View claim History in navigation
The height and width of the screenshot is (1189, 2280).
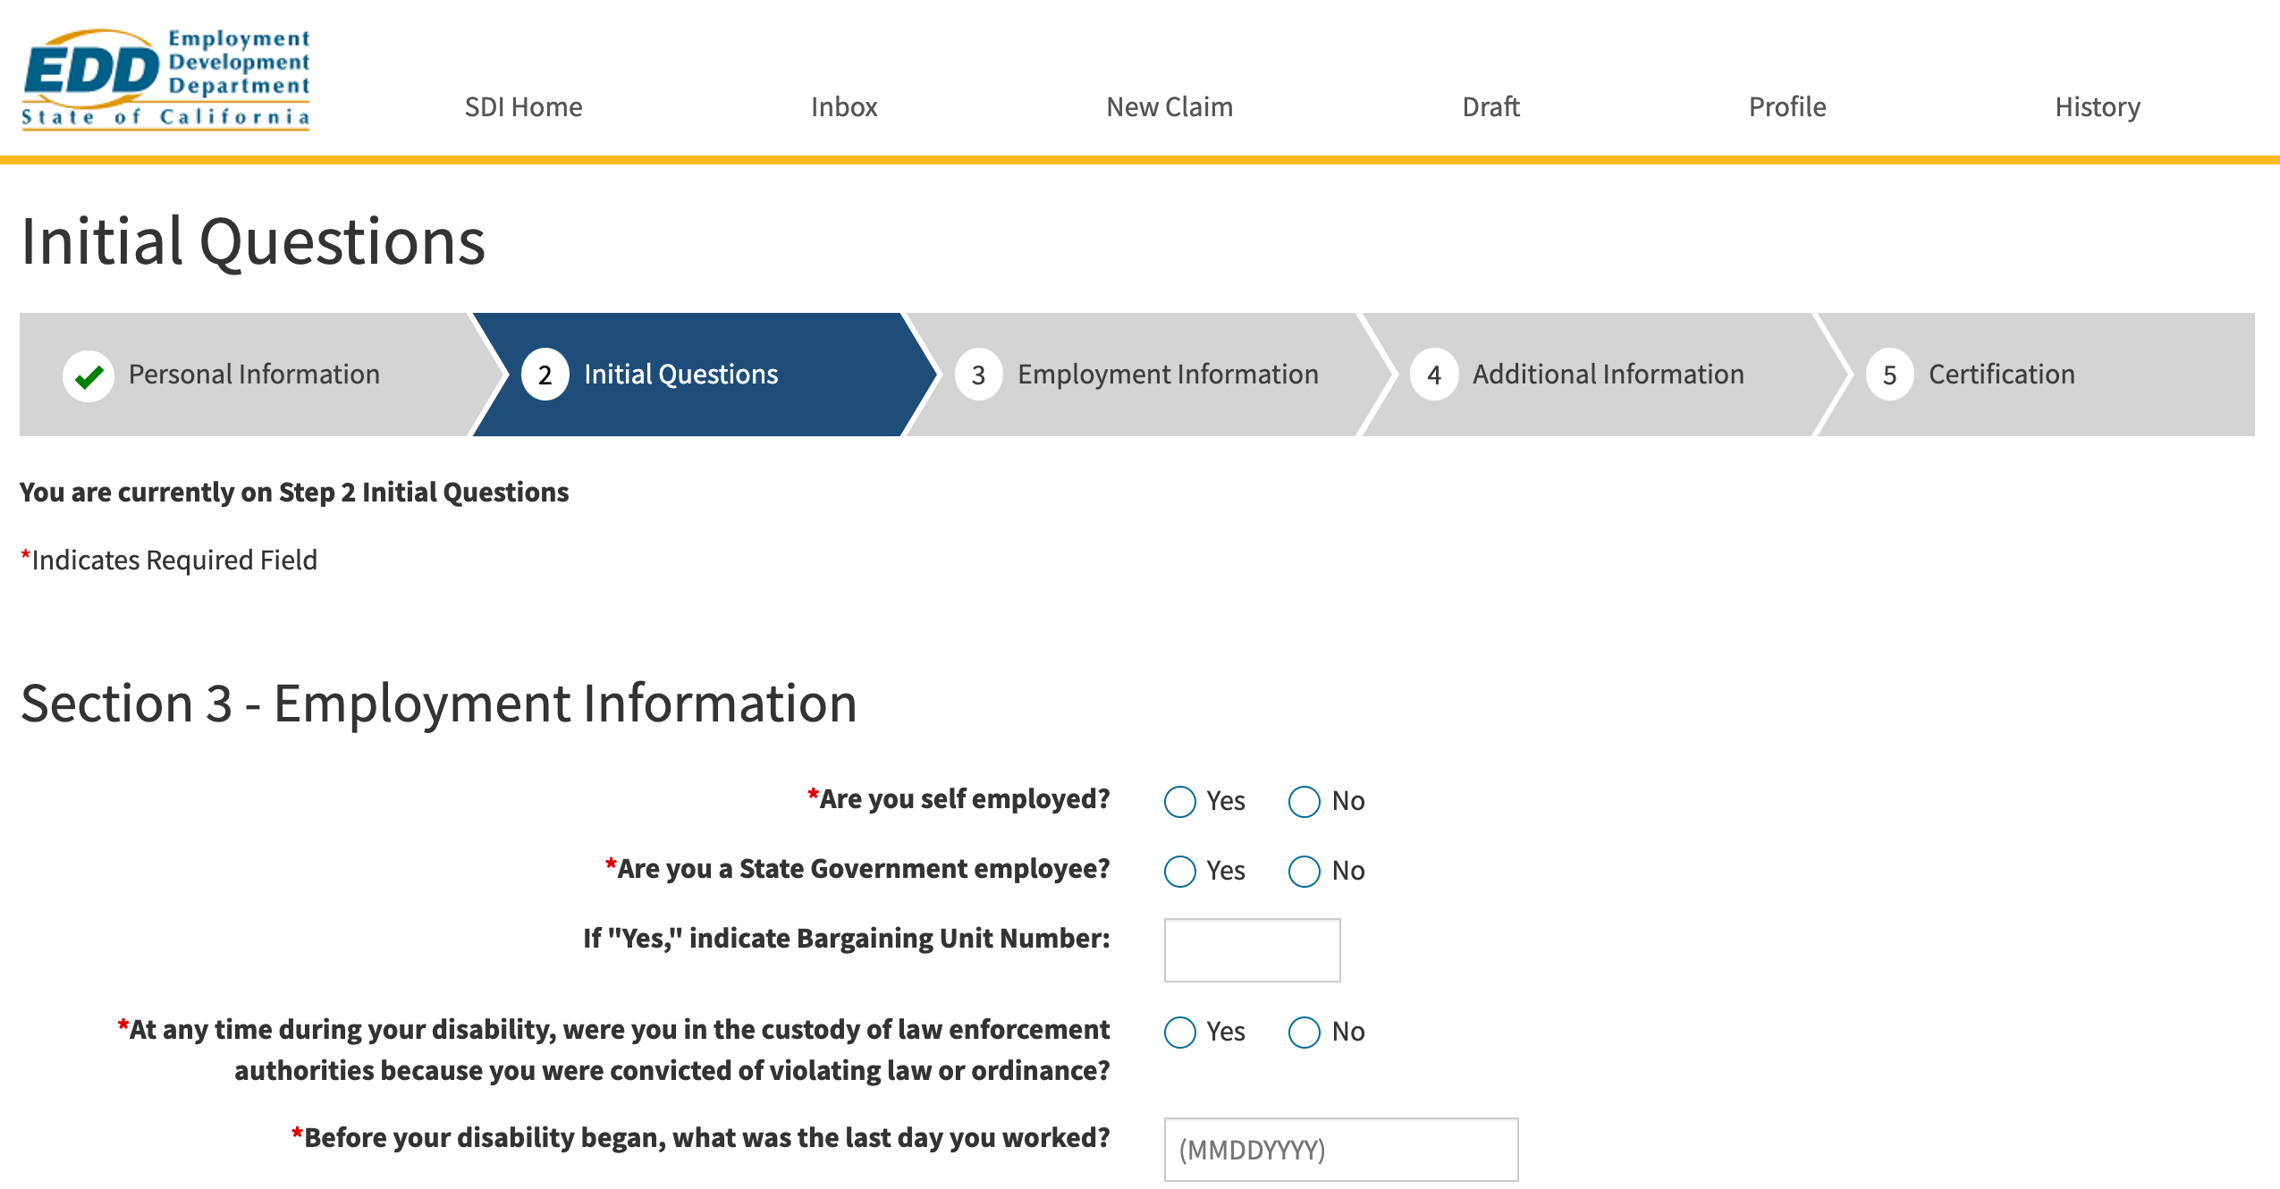point(2098,107)
